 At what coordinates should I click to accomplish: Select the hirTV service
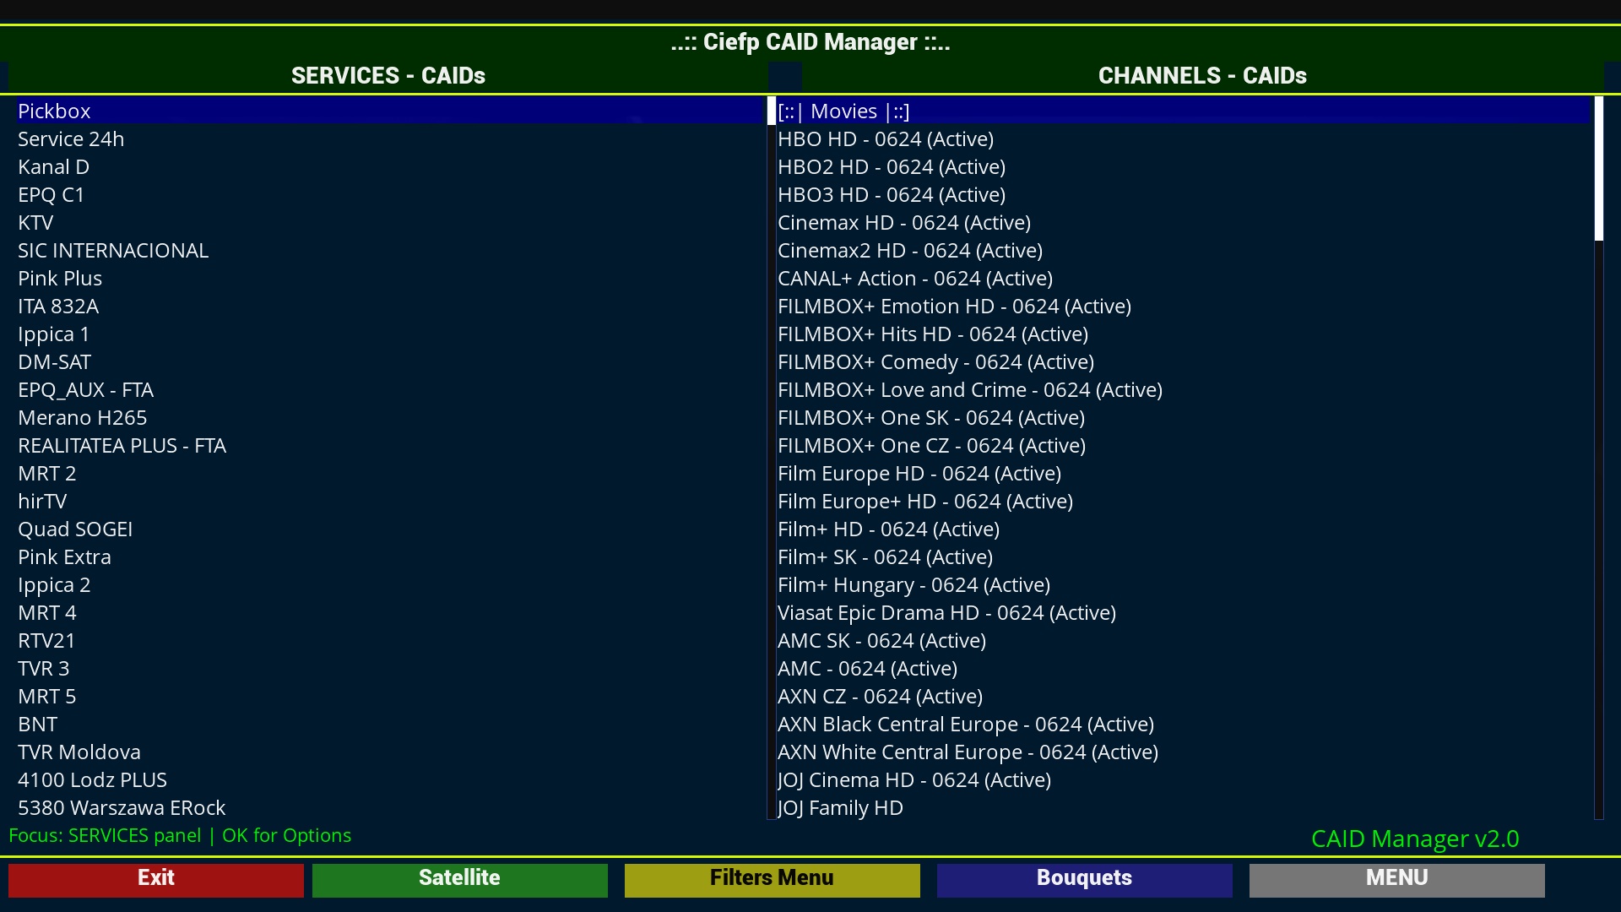point(390,501)
